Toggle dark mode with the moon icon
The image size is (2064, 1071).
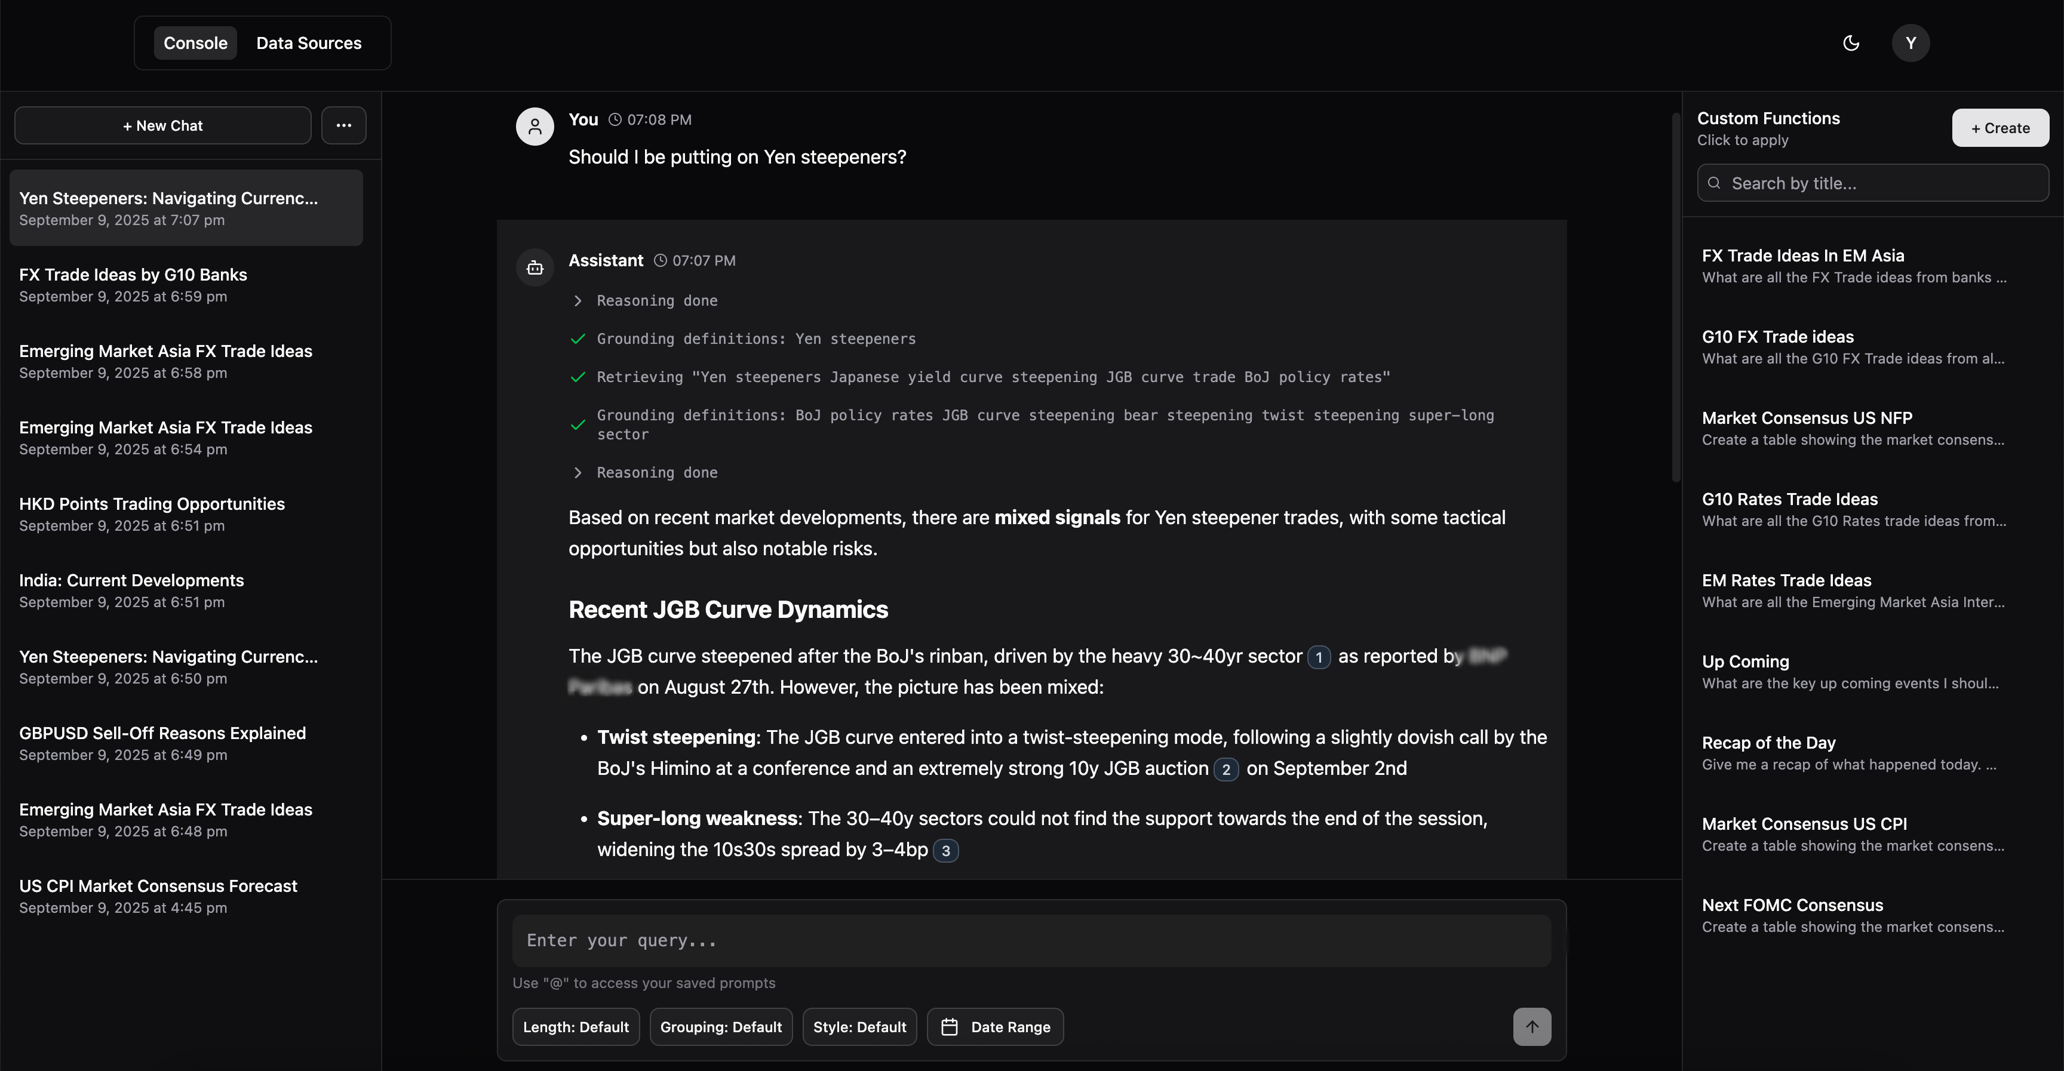pos(1851,42)
